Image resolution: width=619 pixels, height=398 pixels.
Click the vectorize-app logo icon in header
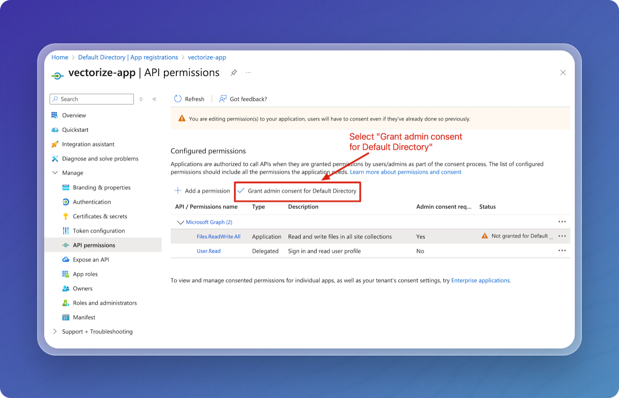(57, 76)
